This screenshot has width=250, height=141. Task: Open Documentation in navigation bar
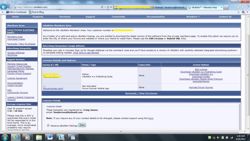[156, 17]
